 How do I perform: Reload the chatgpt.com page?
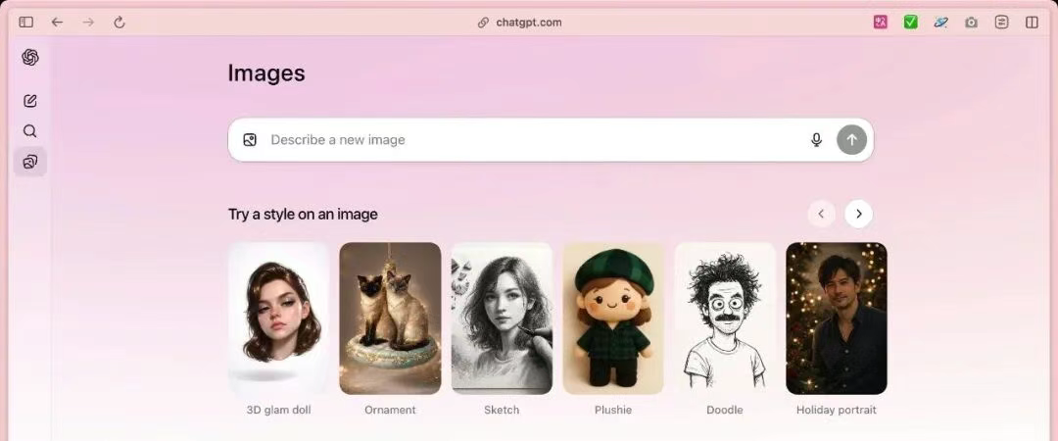coord(120,23)
